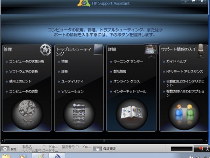Viewport: 210px width, 158px height.
Task: Open the folder icon on the taskbar
Action: [6, 156]
